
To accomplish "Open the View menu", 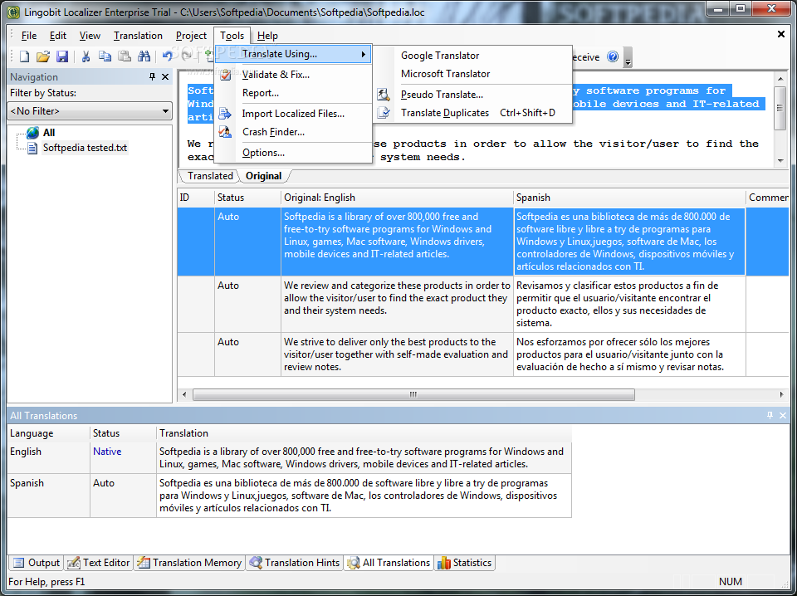I will click(90, 36).
